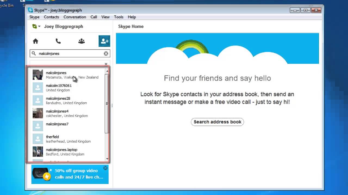Click the malcolmjones search input field
The width and height of the screenshot is (348, 195).
(x=70, y=54)
